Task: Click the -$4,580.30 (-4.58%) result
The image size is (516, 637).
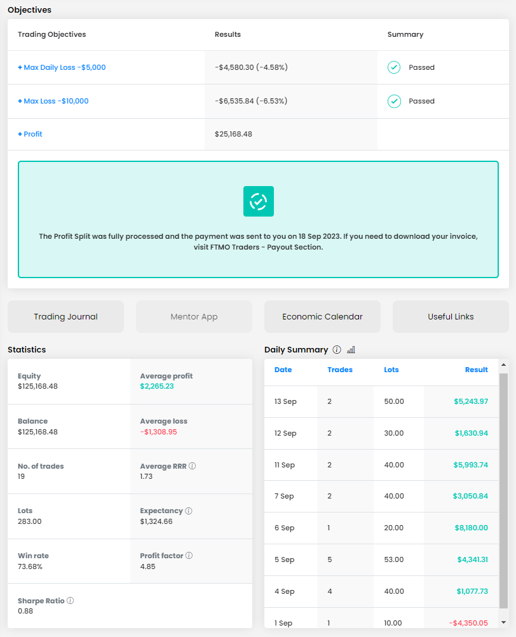Action: (x=251, y=67)
